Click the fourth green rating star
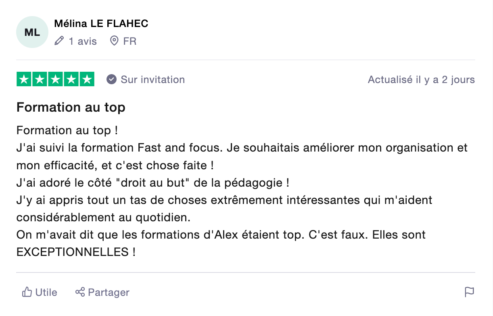This screenshot has width=493, height=316. pyautogui.click(x=71, y=79)
